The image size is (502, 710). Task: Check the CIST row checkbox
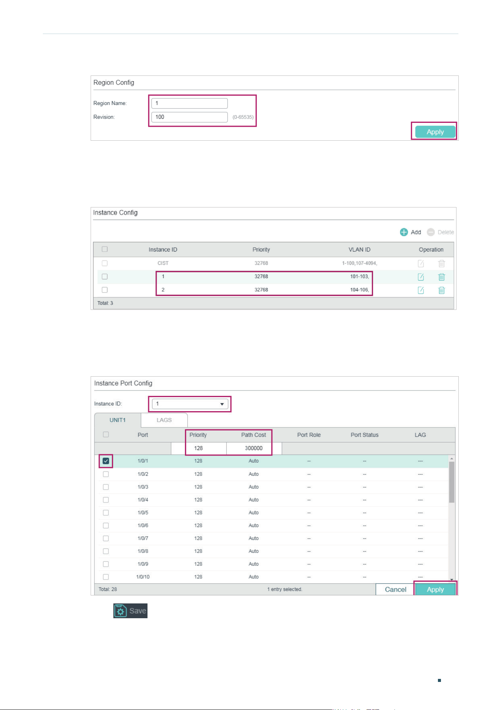tap(105, 263)
